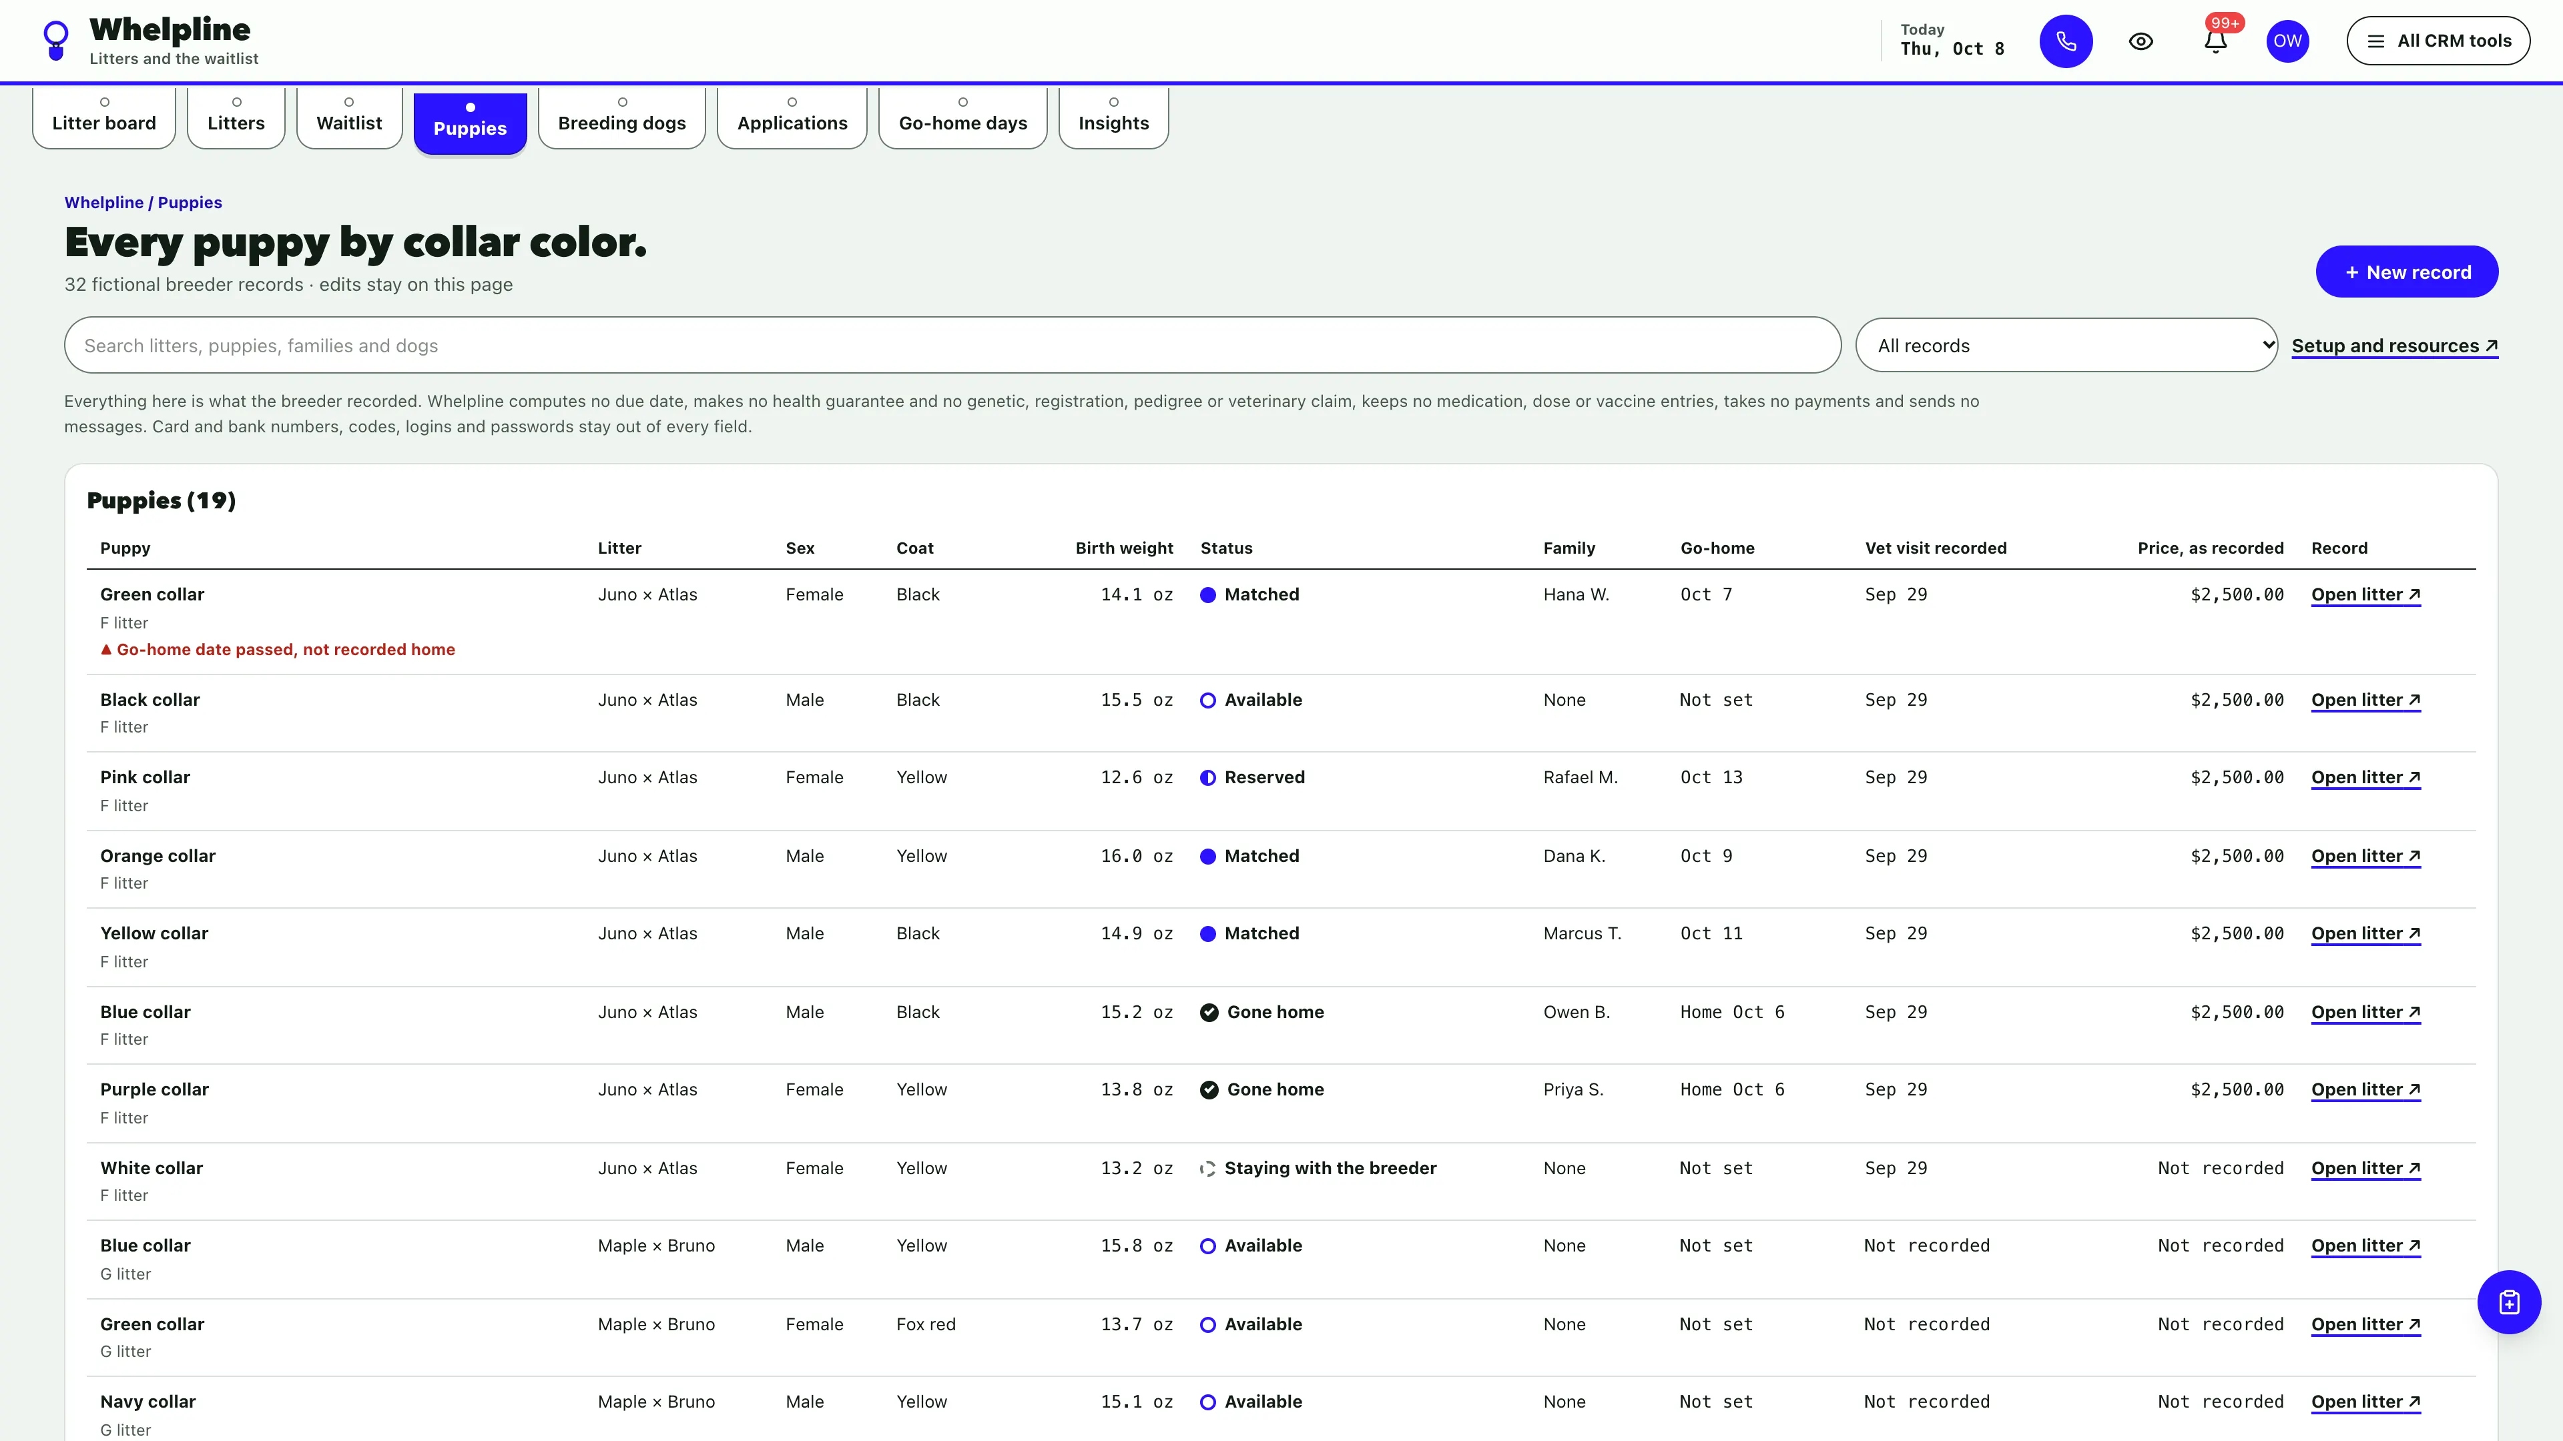Click the Fox red coat cell
The height and width of the screenshot is (1441, 2563).
(925, 1325)
